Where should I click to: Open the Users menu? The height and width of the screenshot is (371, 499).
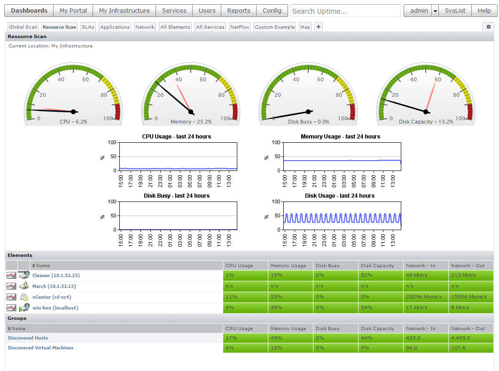[207, 10]
